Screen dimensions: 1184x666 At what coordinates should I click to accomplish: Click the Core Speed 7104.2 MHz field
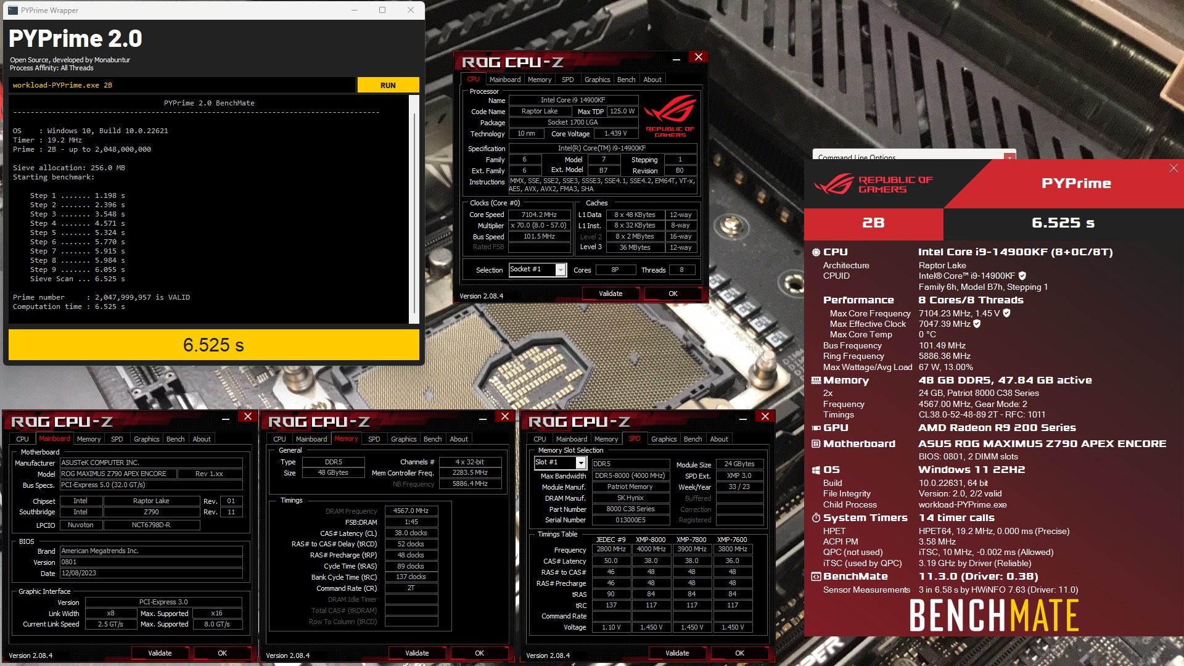[539, 215]
